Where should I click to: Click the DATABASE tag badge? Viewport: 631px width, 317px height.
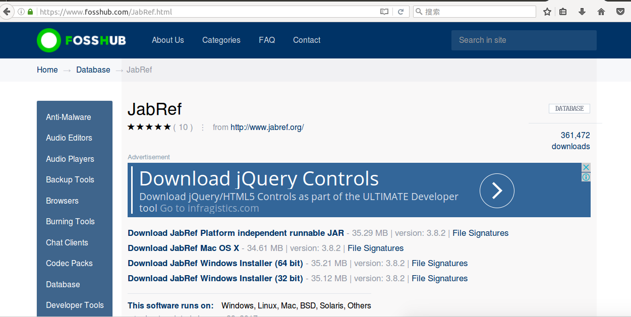[569, 109]
